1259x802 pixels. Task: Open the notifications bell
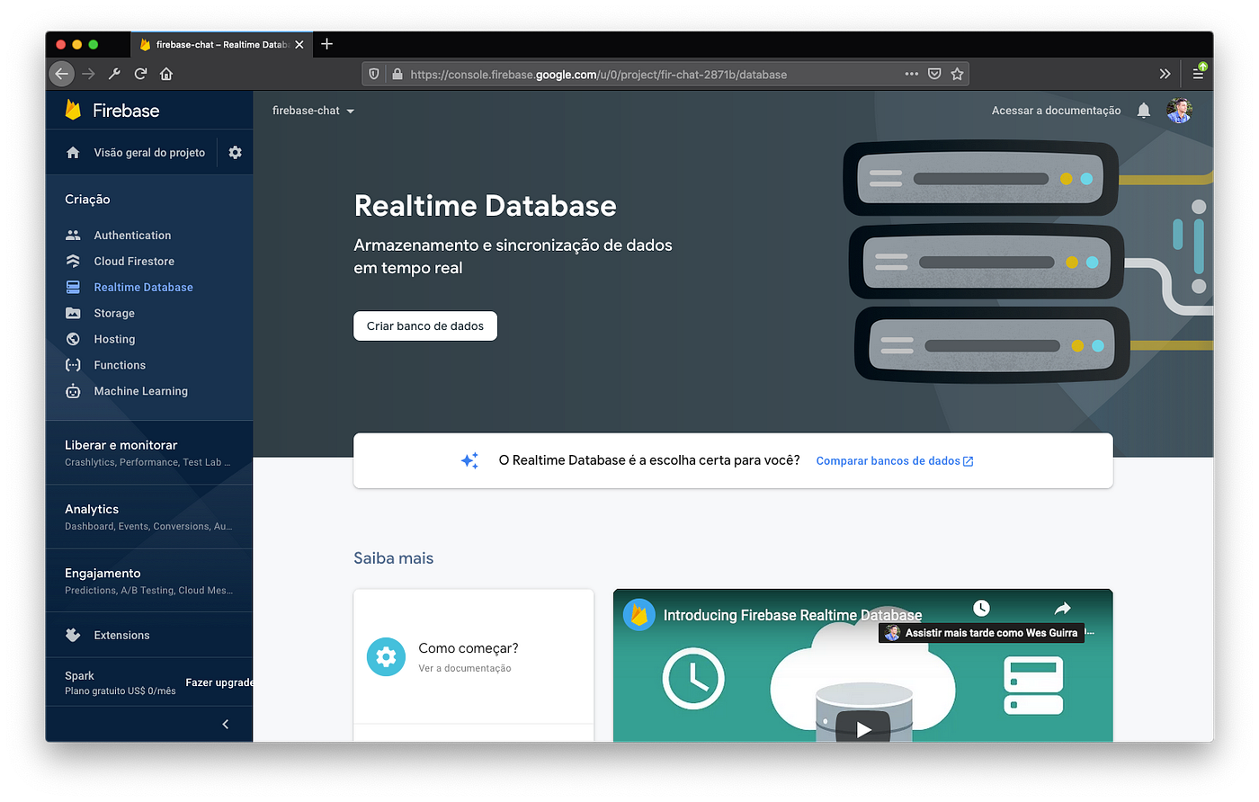[1143, 110]
